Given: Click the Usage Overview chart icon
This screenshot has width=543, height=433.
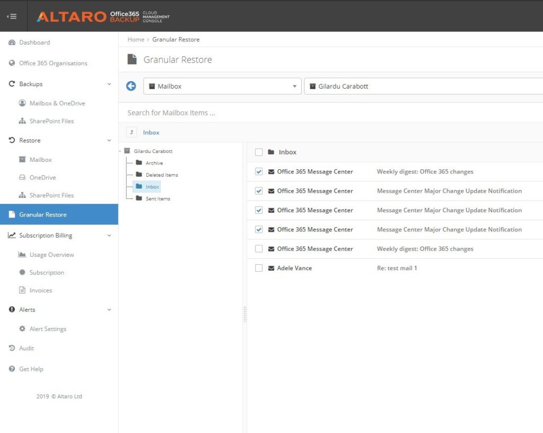Looking at the screenshot, I should click(x=22, y=255).
